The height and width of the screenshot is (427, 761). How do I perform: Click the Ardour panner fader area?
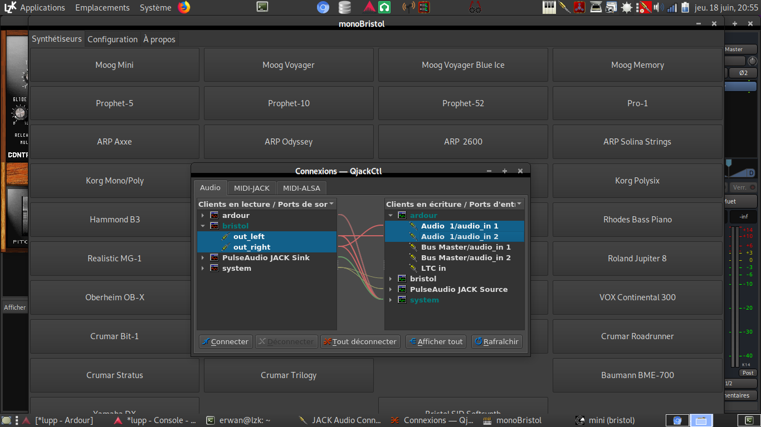pyautogui.click(x=741, y=170)
